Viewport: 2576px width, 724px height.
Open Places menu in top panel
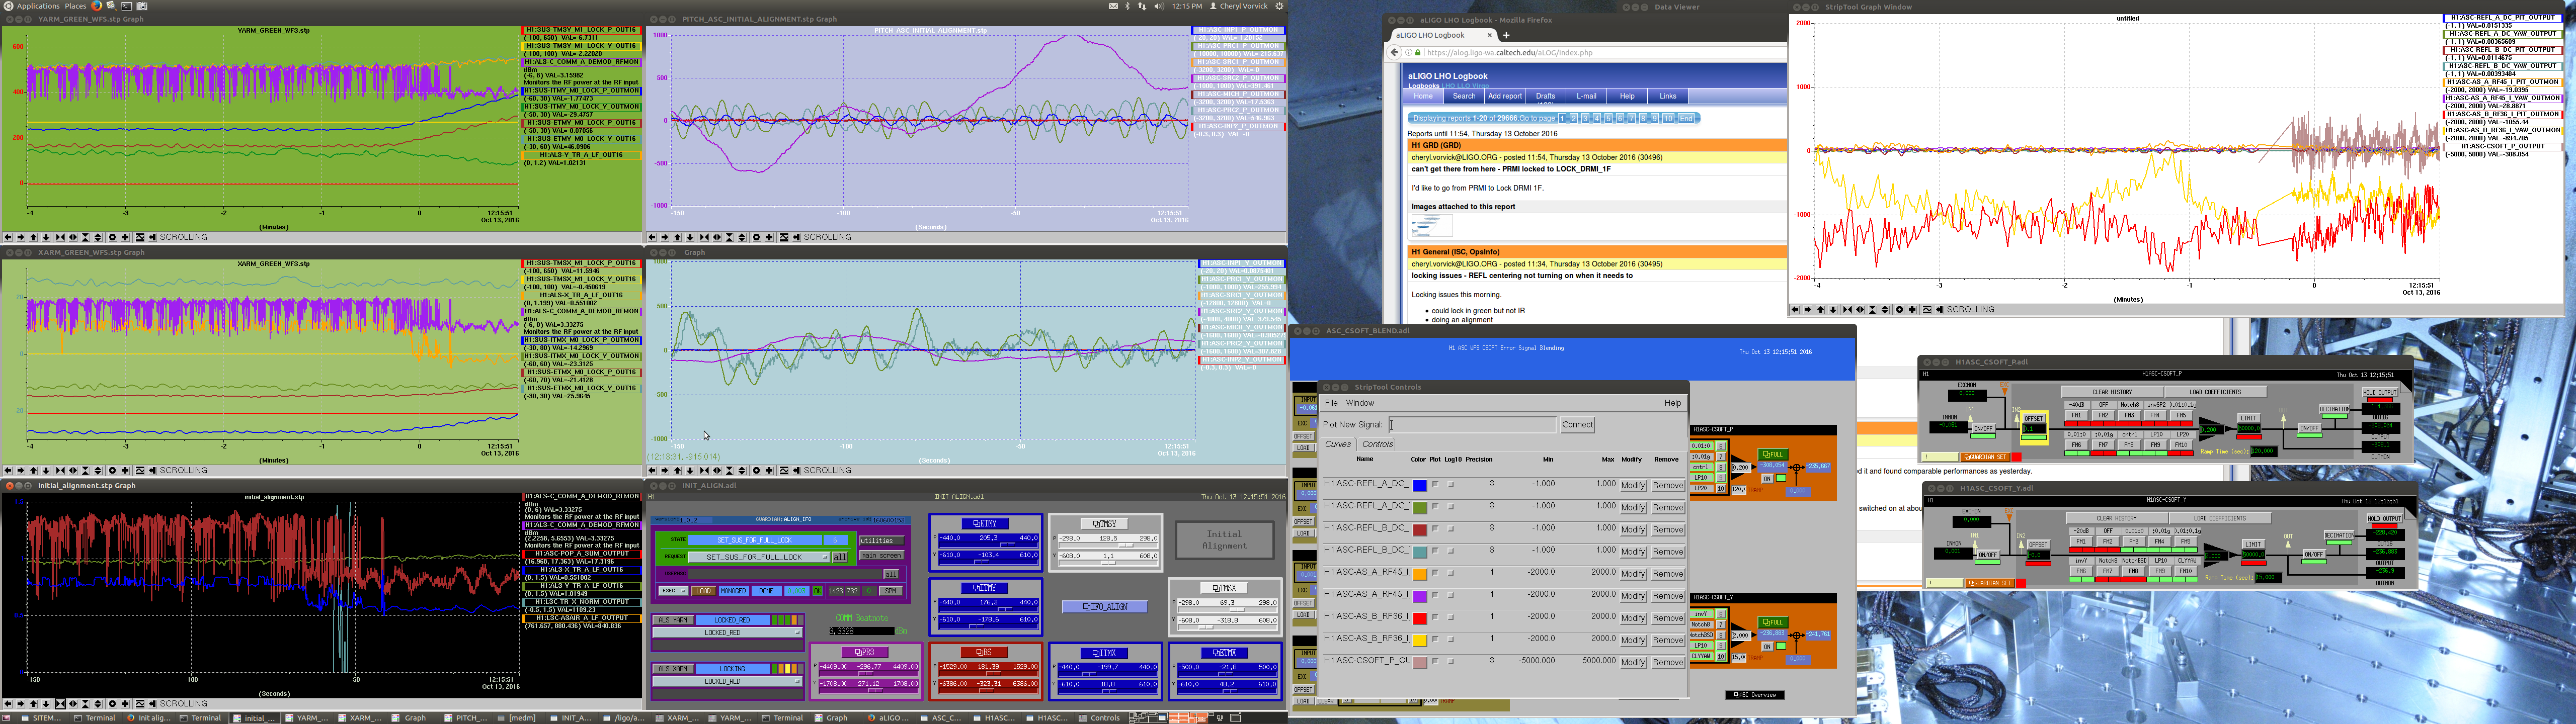75,6
